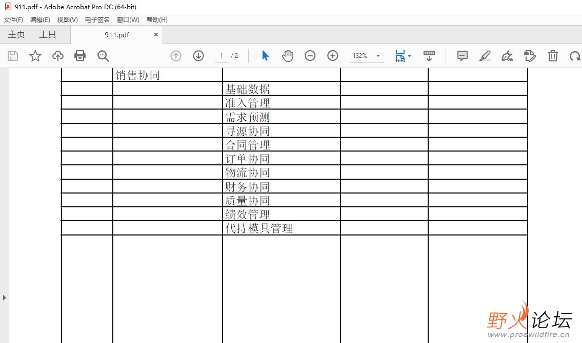Delete pages with the trash icon
582x343 pixels.
[553, 56]
